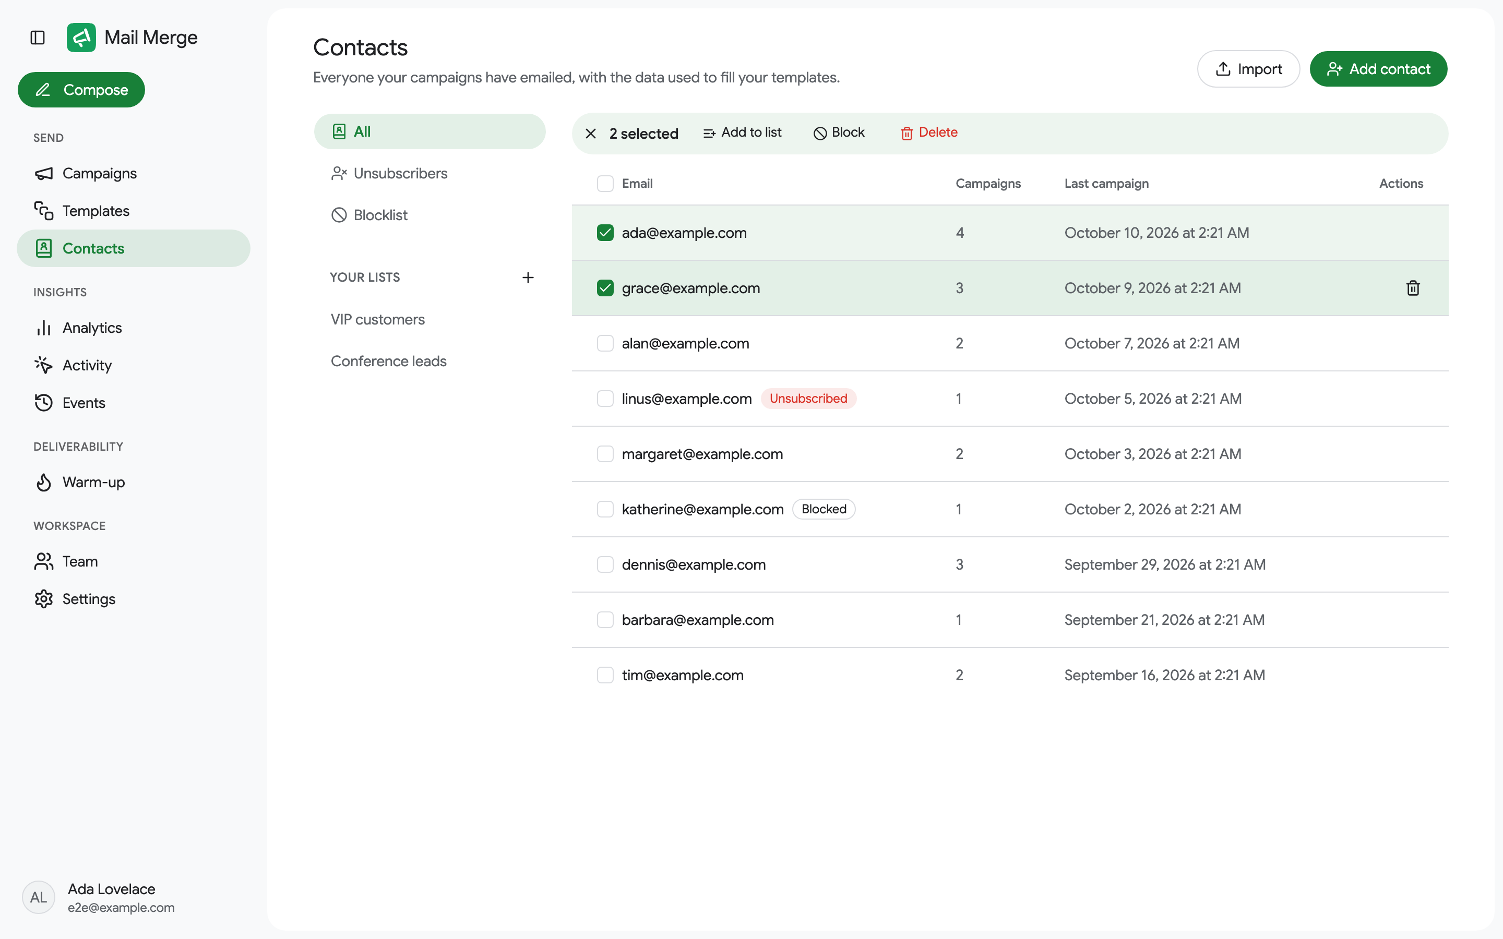
Task: Open Campaigns from the sidebar
Action: (134, 173)
